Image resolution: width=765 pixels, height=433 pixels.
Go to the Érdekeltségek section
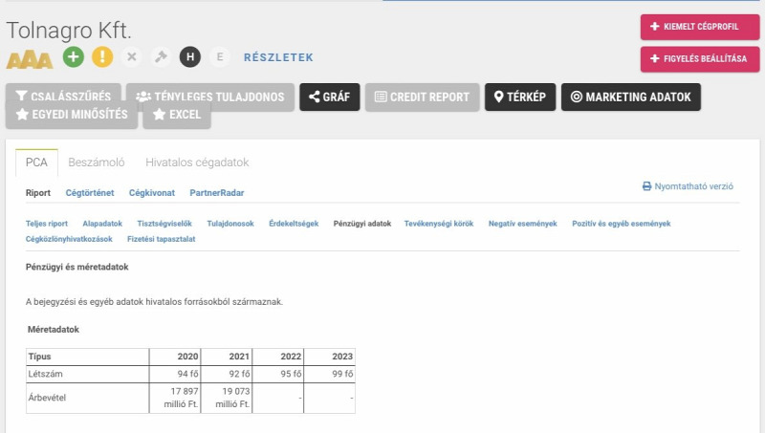(x=294, y=224)
